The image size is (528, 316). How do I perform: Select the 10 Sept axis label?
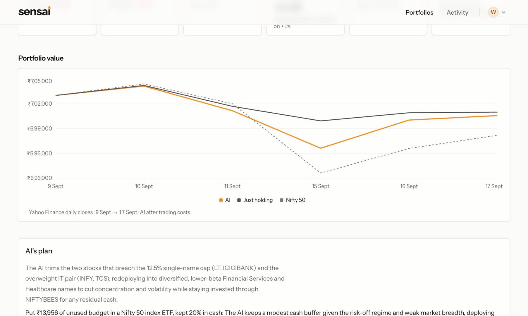click(144, 186)
